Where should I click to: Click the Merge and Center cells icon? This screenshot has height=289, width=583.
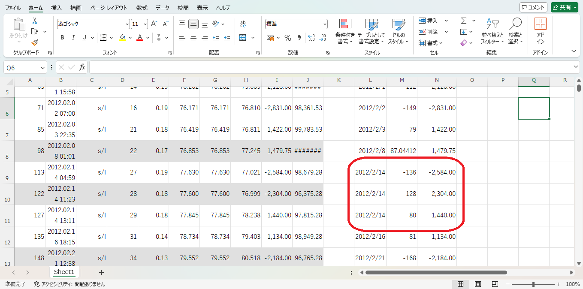click(243, 38)
